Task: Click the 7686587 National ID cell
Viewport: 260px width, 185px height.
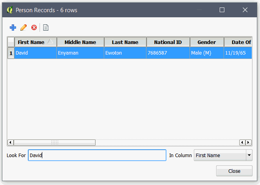Action: point(168,53)
